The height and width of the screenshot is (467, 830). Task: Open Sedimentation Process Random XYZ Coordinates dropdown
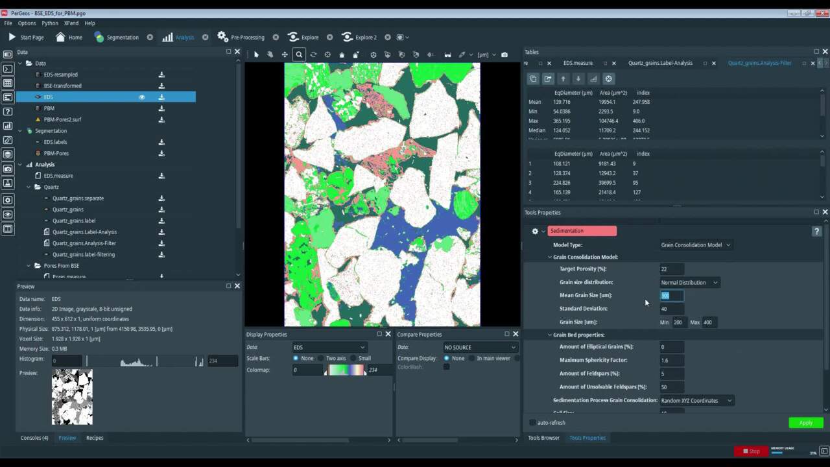(x=696, y=401)
